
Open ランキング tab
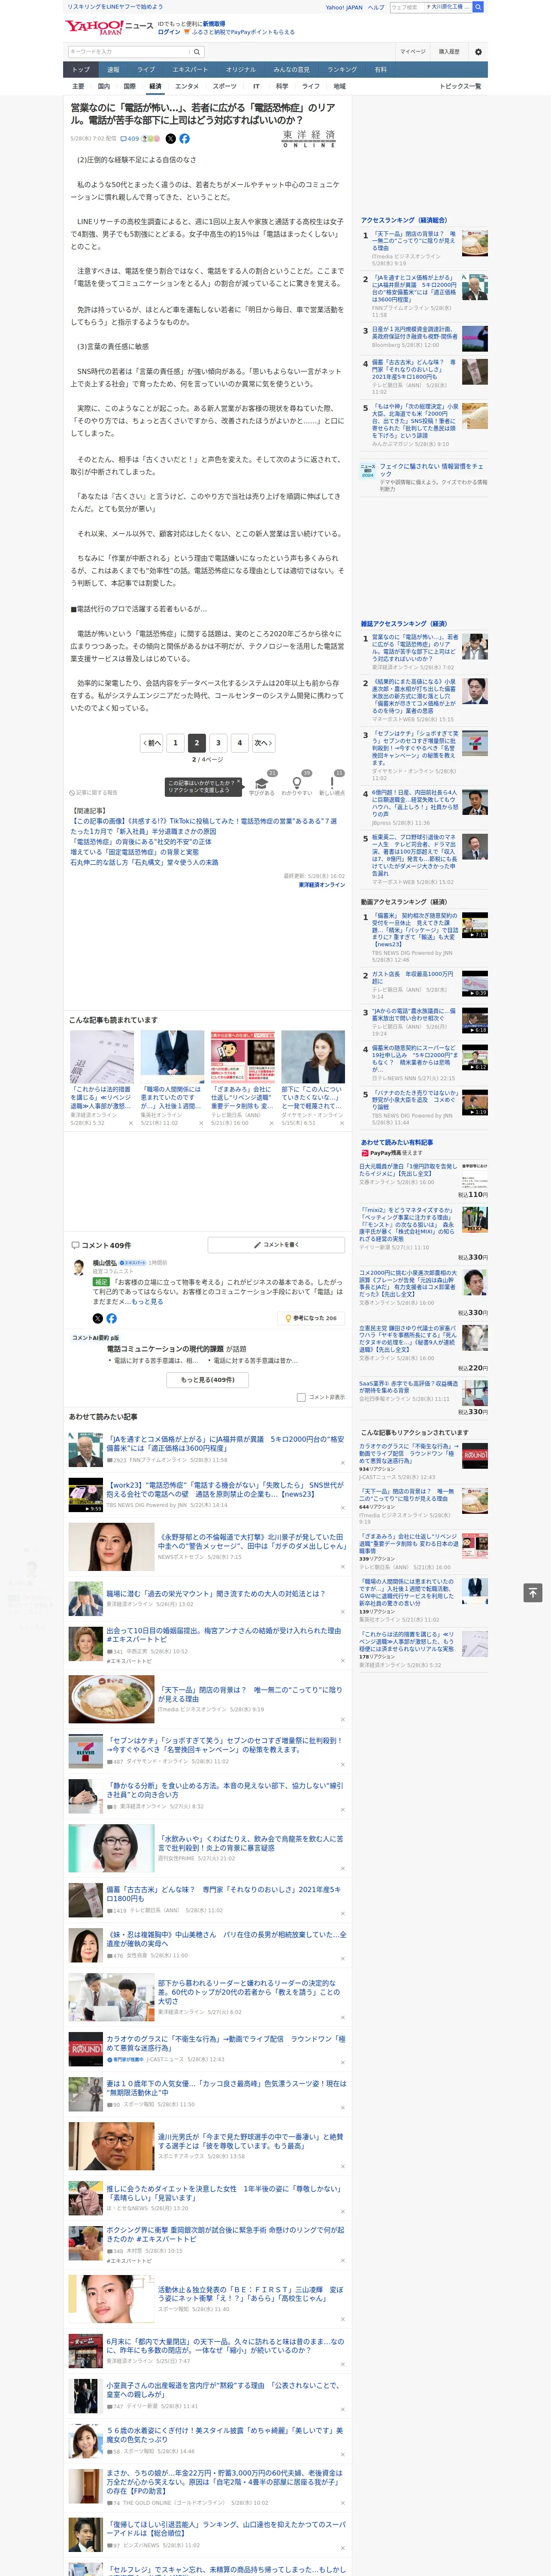click(342, 70)
